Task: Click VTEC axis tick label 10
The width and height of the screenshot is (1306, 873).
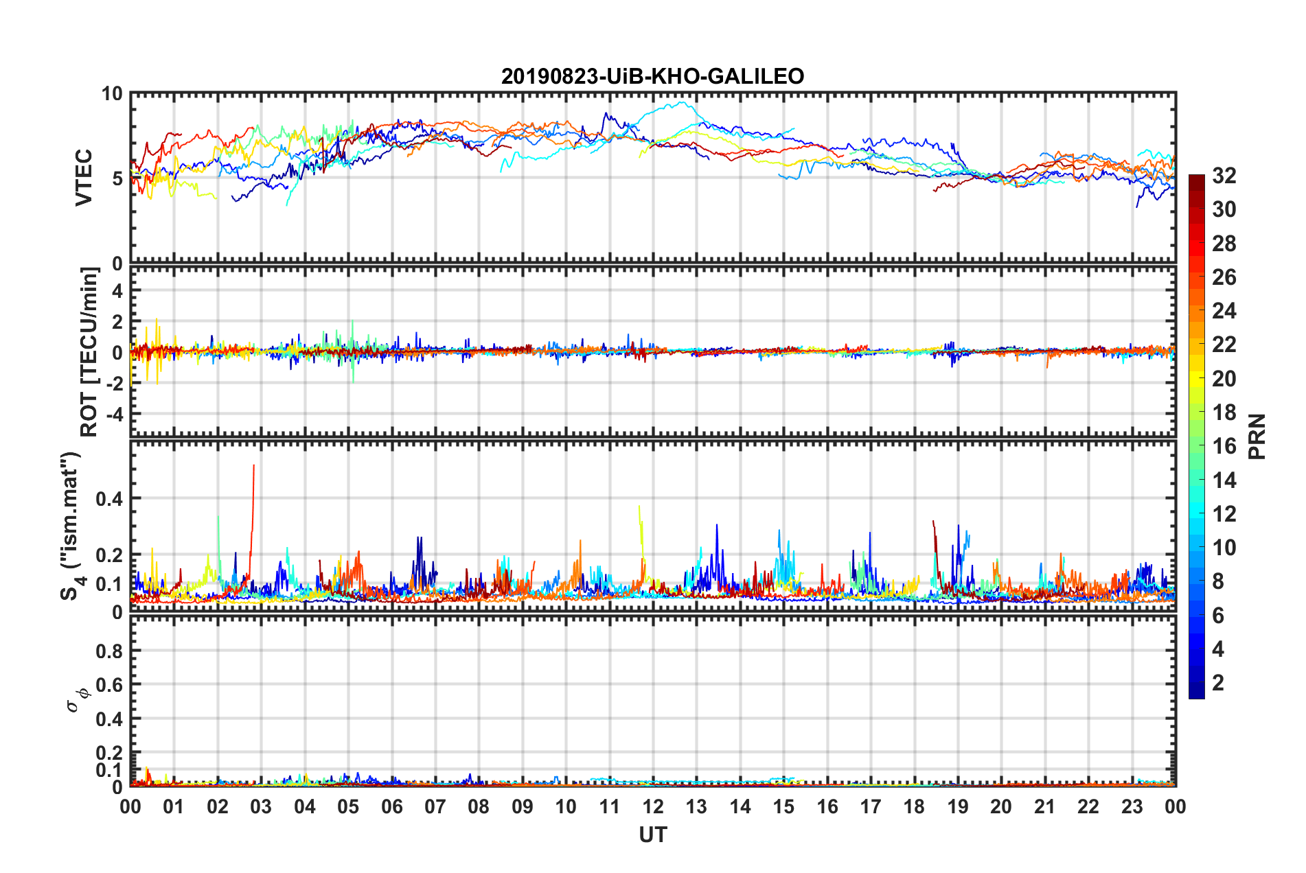Action: (112, 94)
